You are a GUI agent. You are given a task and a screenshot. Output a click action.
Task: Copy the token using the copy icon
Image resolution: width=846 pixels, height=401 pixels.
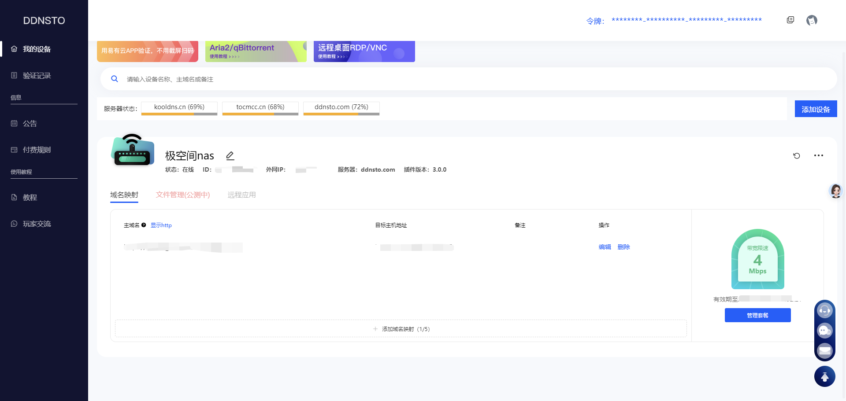point(790,20)
